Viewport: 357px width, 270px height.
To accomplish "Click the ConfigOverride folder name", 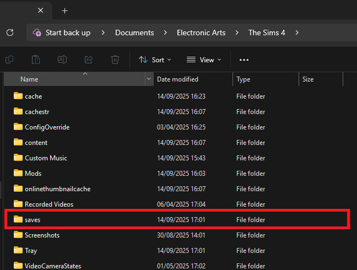I will coord(47,127).
